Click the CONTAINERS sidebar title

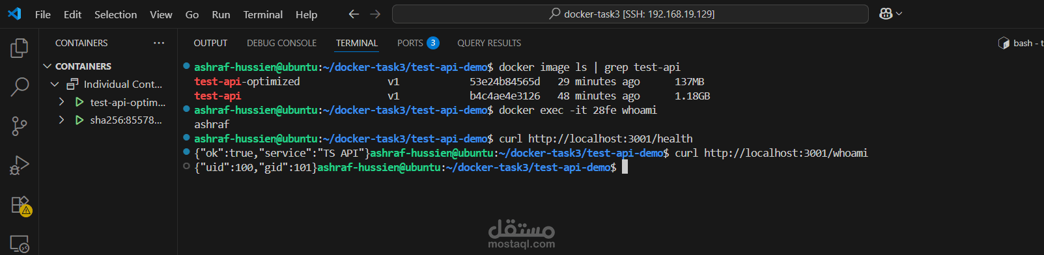coord(81,43)
